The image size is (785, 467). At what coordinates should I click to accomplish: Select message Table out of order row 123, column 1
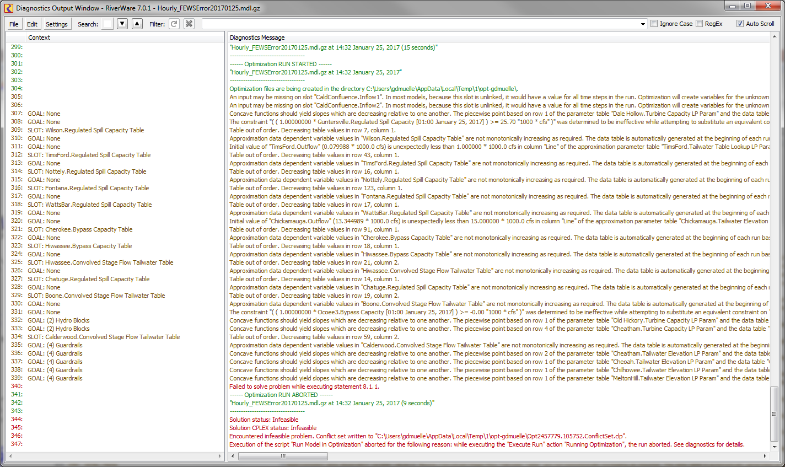click(x=316, y=188)
